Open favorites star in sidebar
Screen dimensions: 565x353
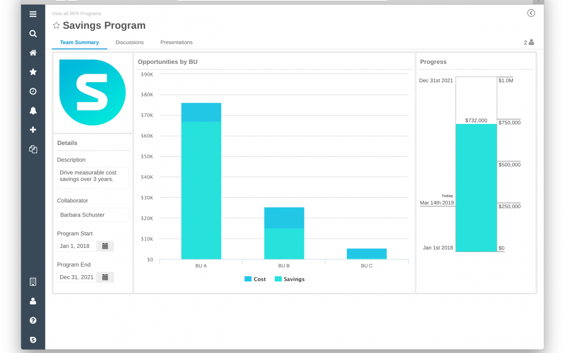(33, 72)
